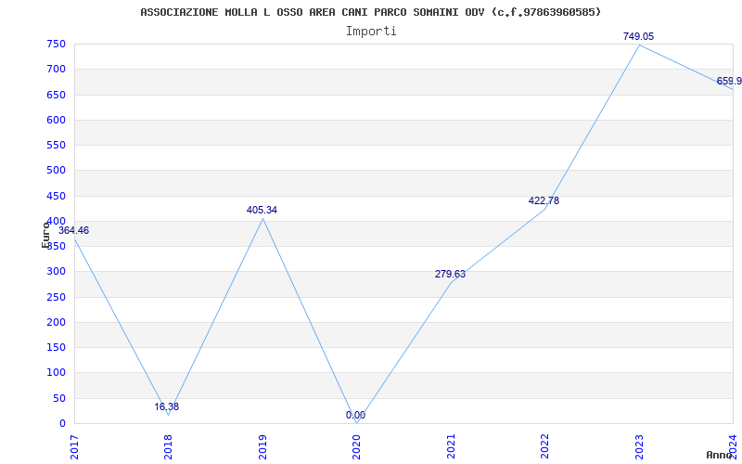The height and width of the screenshot is (464, 742).
Task: Click the 405.34 data label
Action: (x=262, y=211)
